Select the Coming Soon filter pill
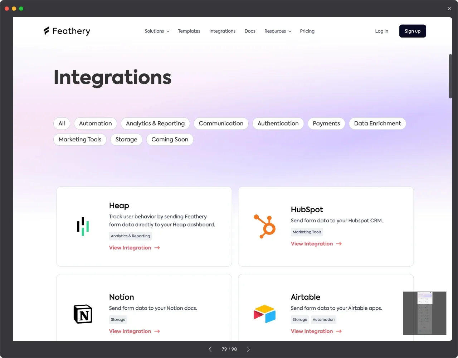 (x=170, y=140)
